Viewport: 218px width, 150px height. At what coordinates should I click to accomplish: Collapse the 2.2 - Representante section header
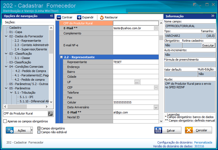click(x=61, y=57)
